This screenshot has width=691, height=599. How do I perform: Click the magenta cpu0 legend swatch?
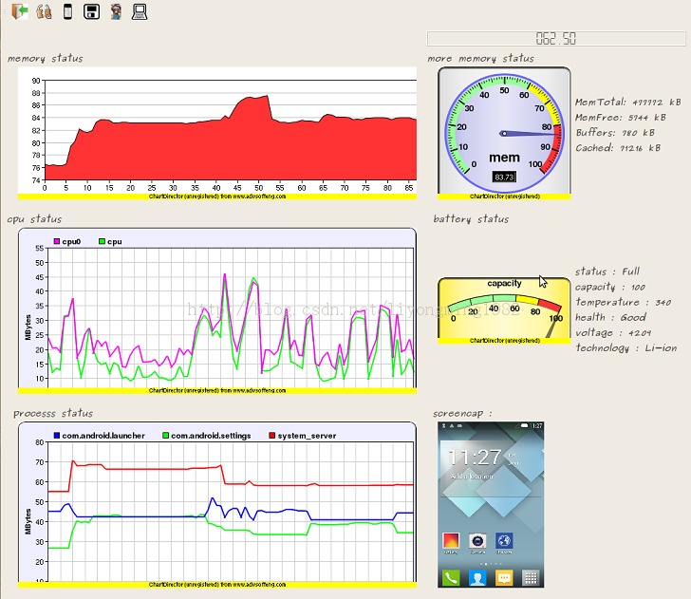point(56,241)
